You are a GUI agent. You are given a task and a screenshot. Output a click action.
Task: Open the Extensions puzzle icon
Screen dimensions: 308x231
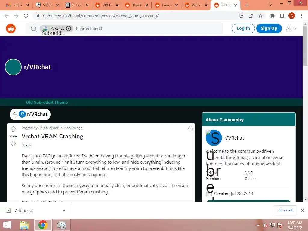click(273, 16)
